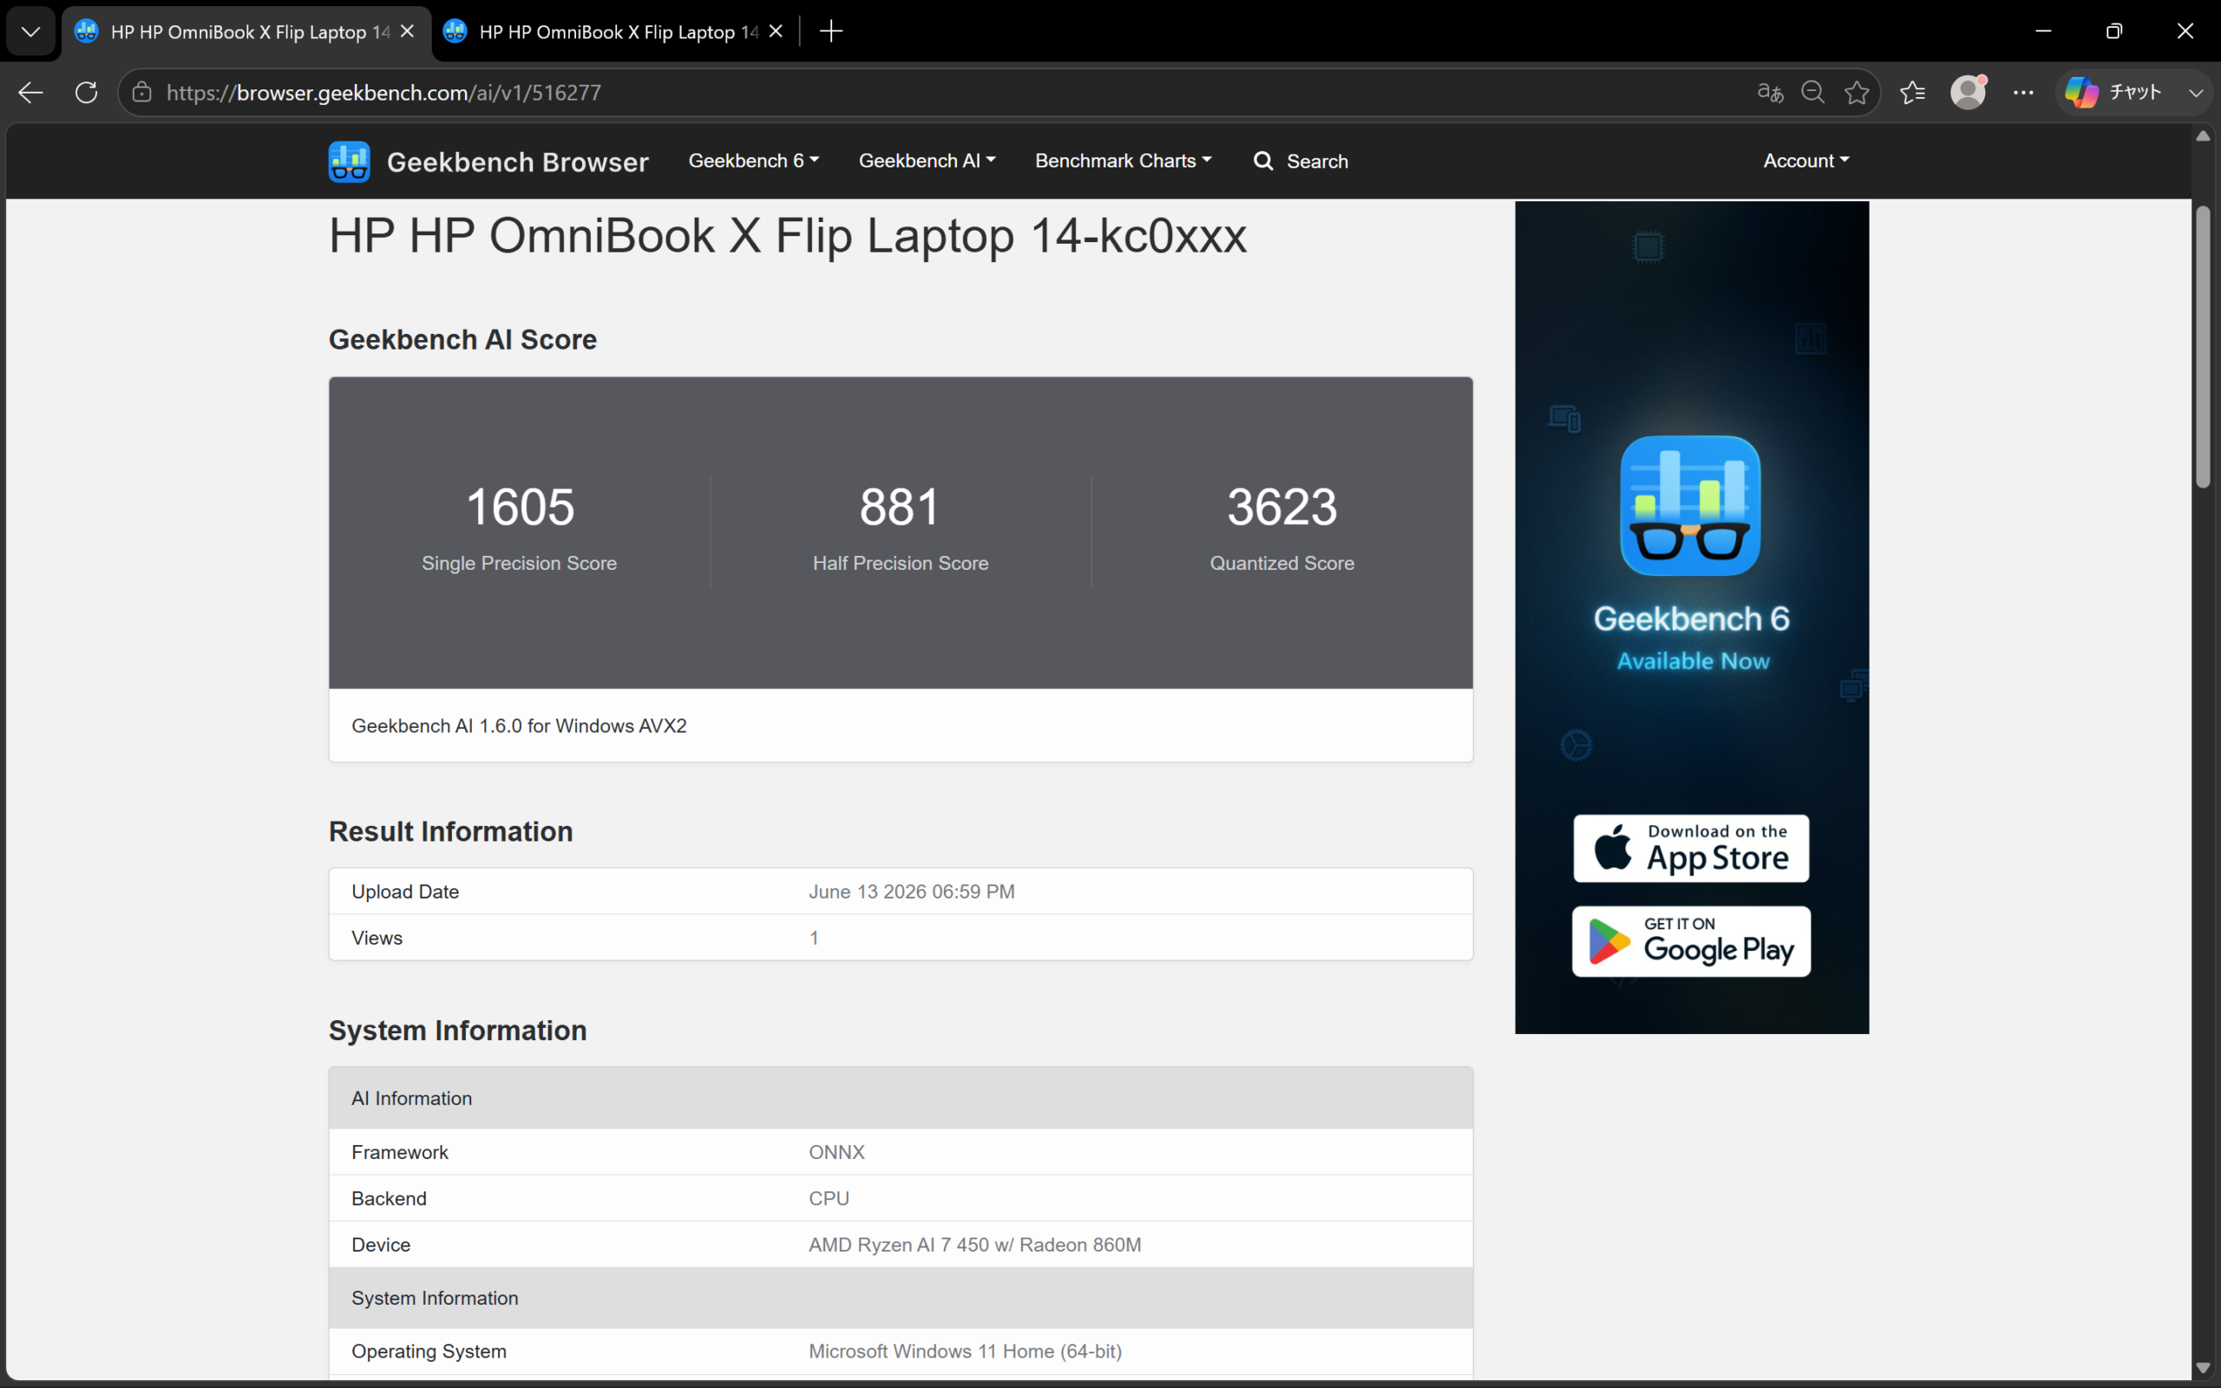The height and width of the screenshot is (1388, 2221).
Task: Open the Account dropdown menu
Action: click(1806, 160)
